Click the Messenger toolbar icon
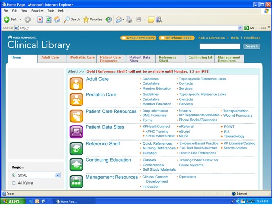273x205 pixels. [x=159, y=19]
